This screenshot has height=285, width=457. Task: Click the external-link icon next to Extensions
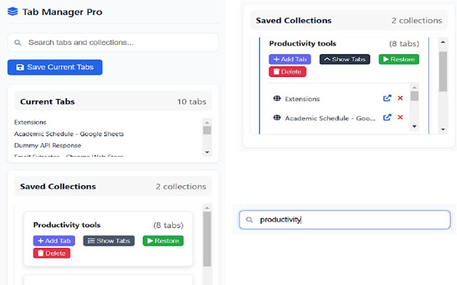(387, 98)
